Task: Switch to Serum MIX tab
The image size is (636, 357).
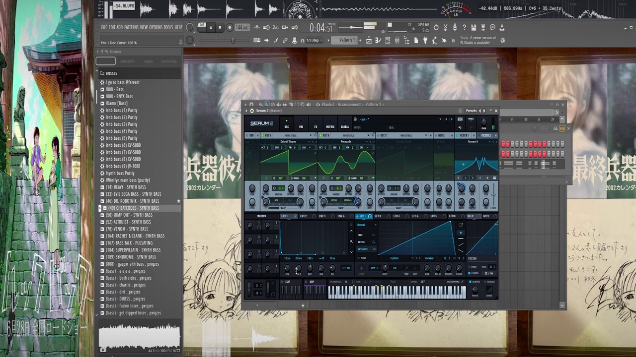Action: 301,124
